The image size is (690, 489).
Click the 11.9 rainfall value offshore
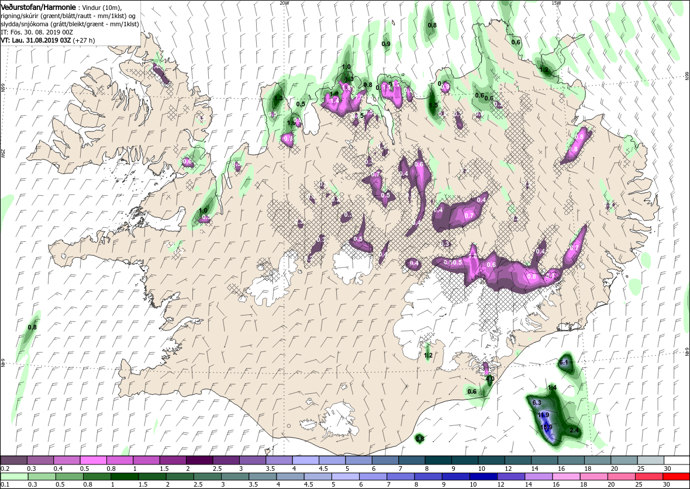(x=543, y=415)
